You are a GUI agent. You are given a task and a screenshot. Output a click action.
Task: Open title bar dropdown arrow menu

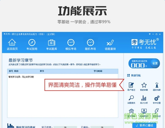(x=150, y=34)
